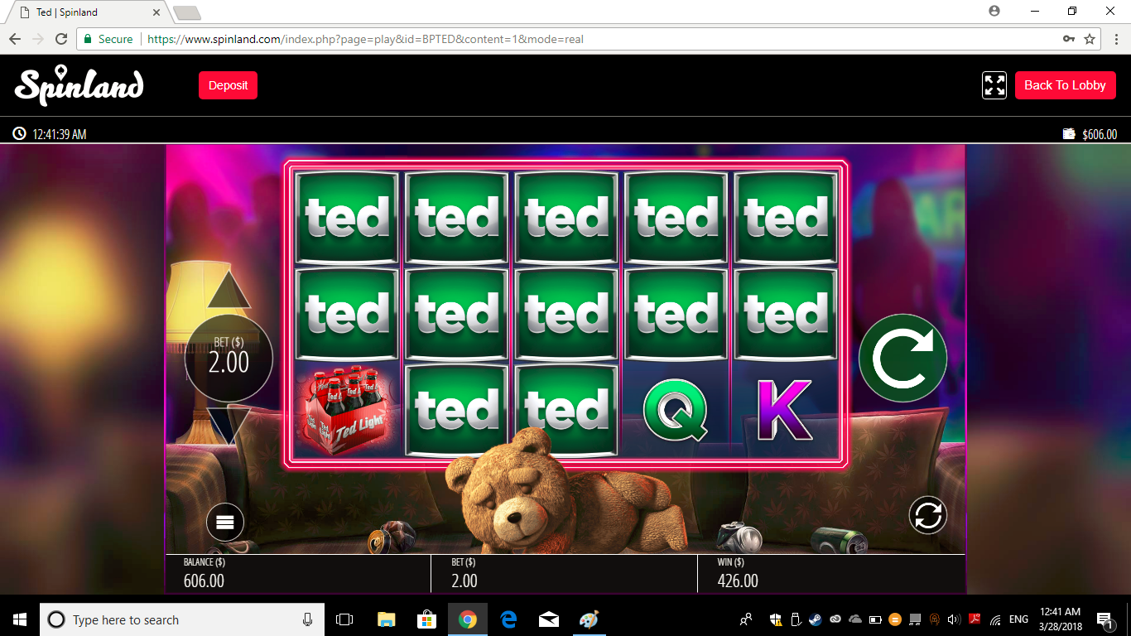Open the game menu hamburger icon
The width and height of the screenshot is (1131, 636).
click(225, 522)
